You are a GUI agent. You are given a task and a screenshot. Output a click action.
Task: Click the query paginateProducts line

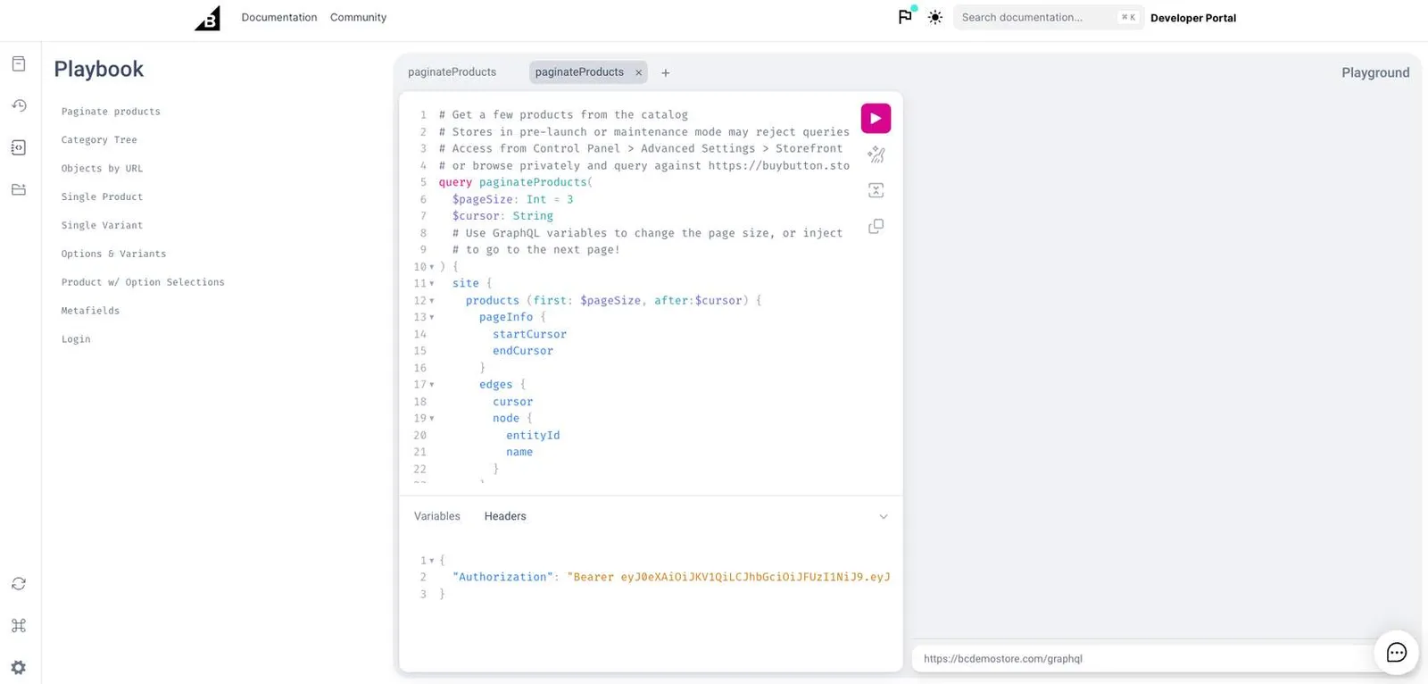coord(515,182)
